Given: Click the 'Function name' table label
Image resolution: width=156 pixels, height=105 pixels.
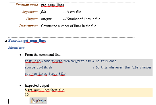Looking at the screenshot, I should pos(26,5).
